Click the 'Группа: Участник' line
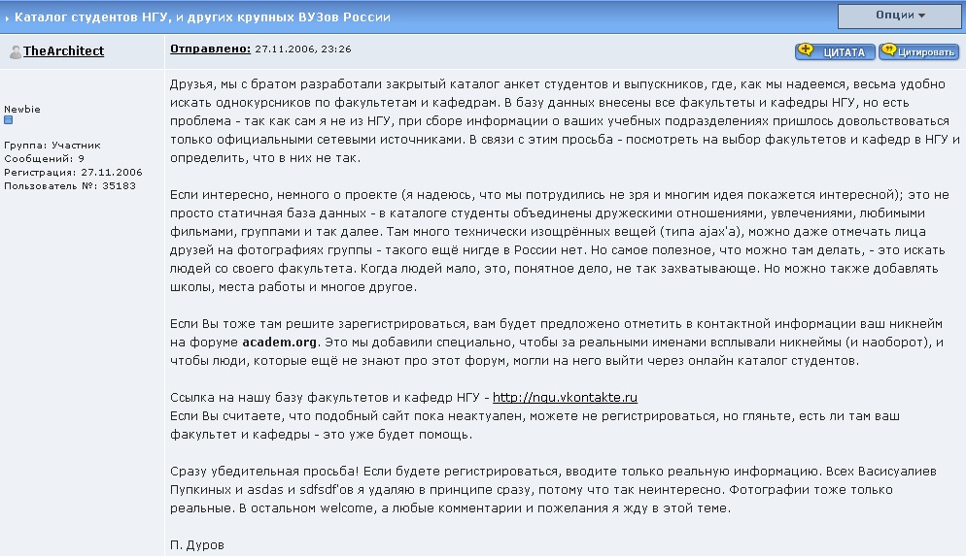Screen dimensions: 966x556 52,146
